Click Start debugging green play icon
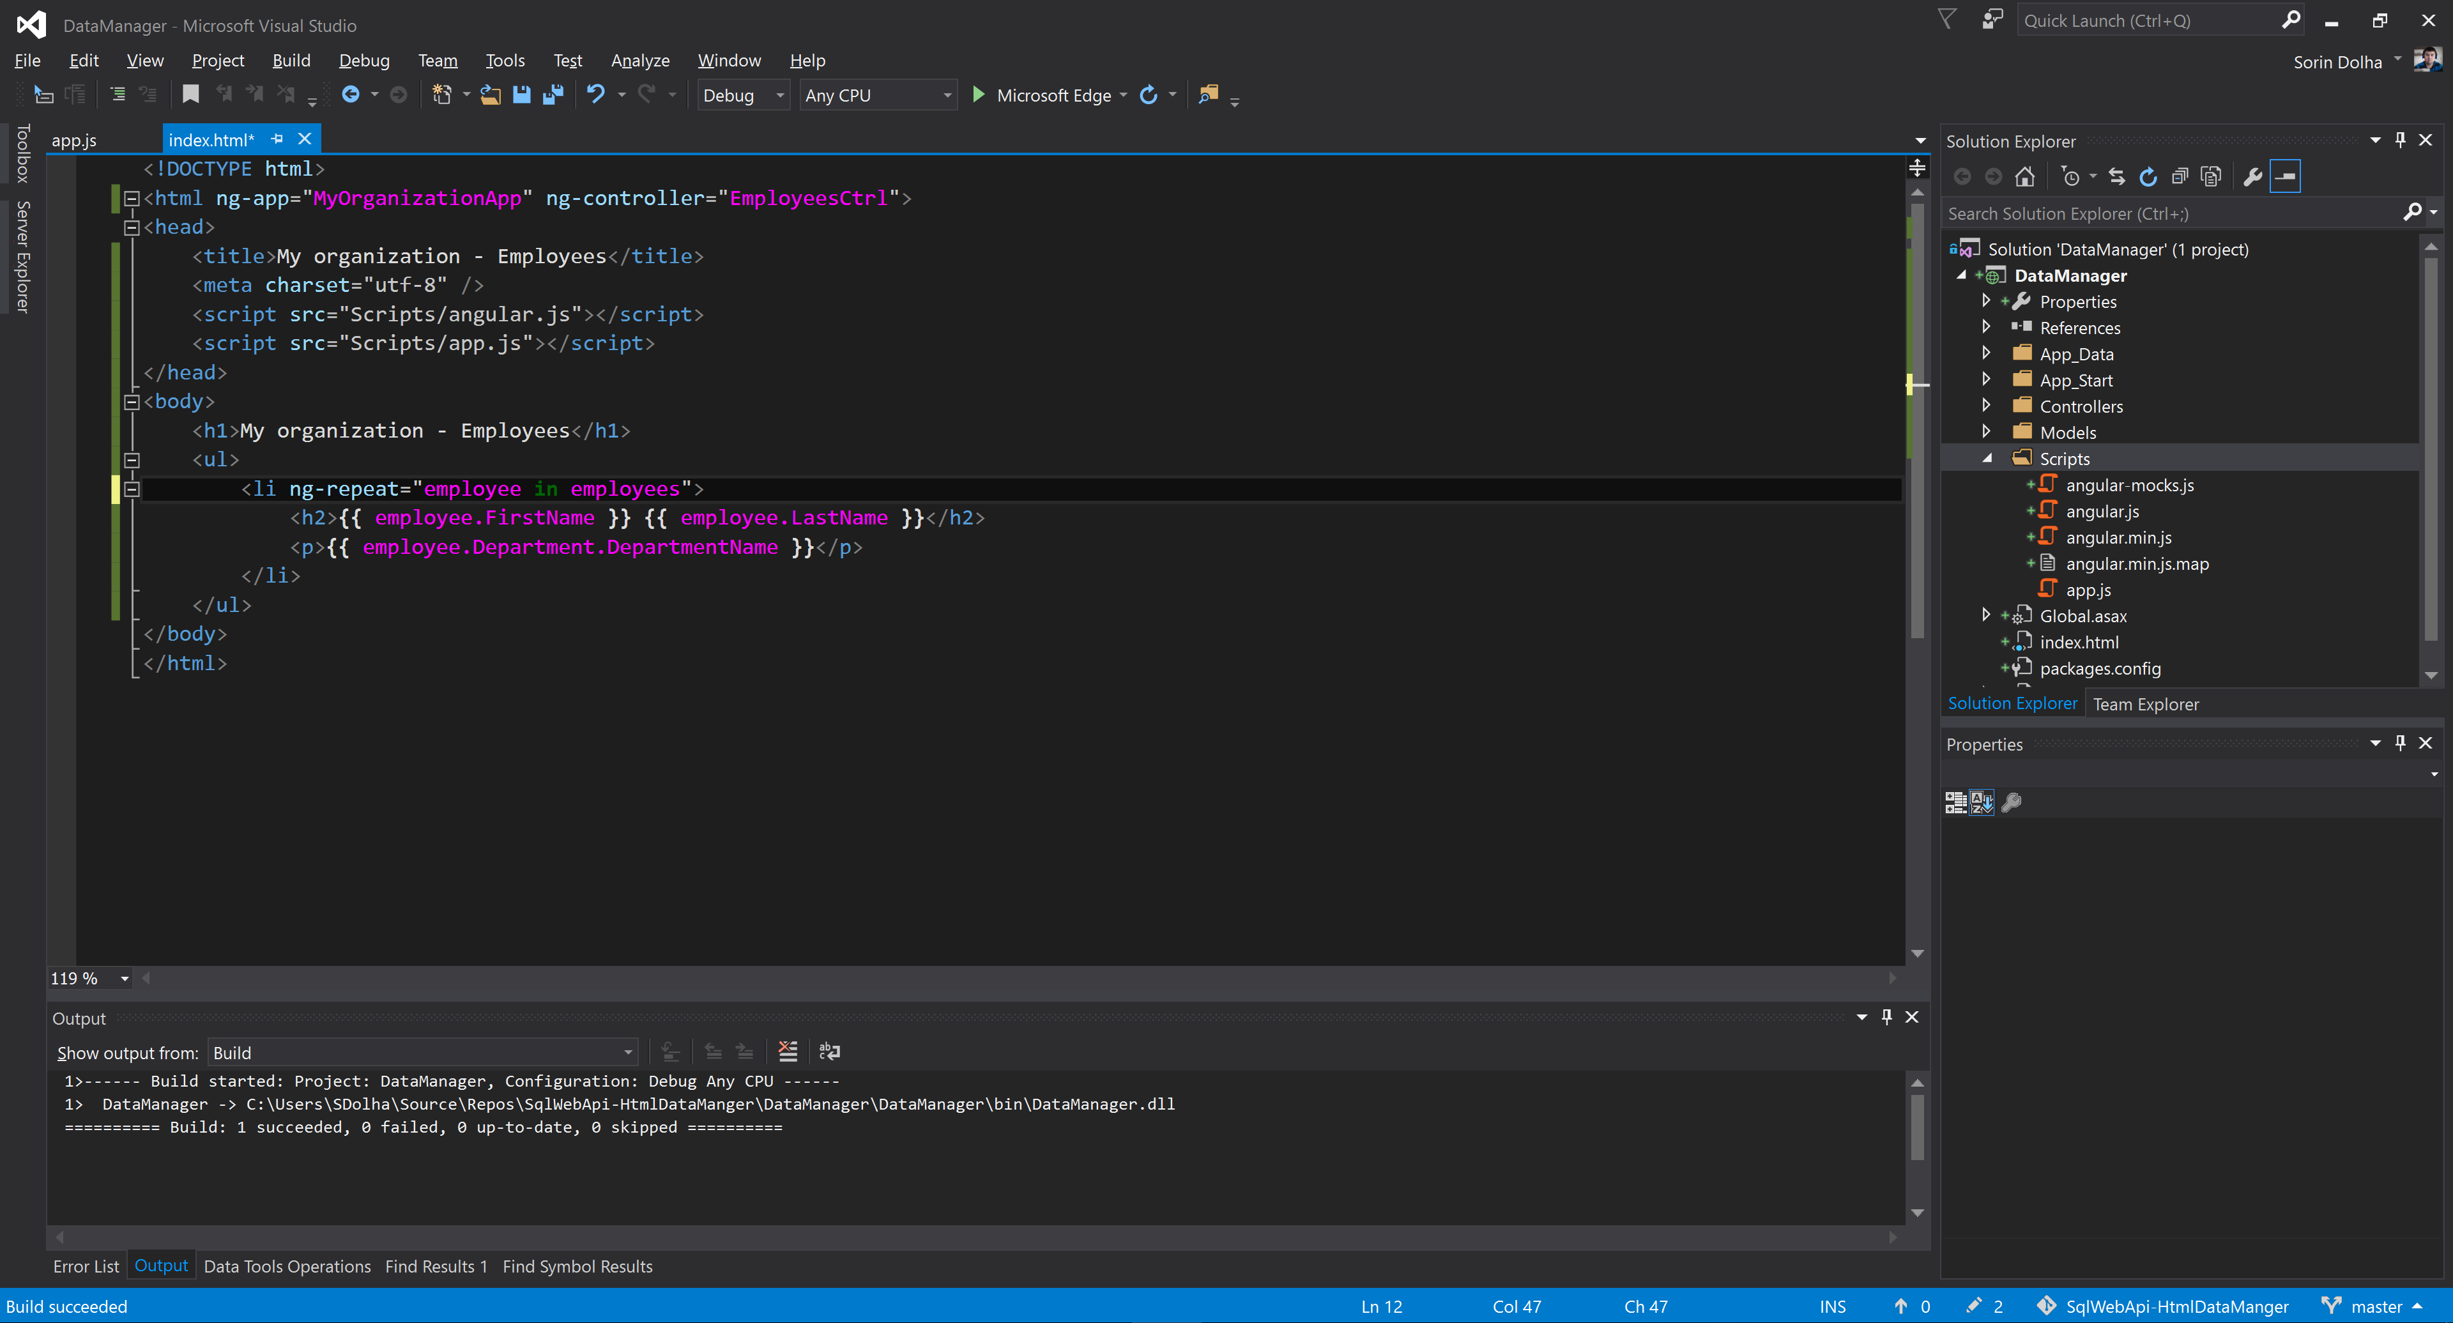Viewport: 2453px width, 1323px height. [978, 95]
